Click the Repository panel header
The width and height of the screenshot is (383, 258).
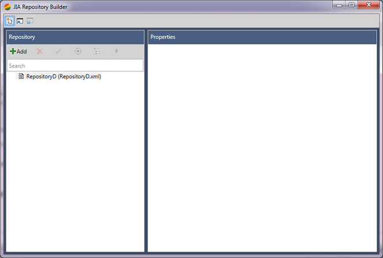75,37
